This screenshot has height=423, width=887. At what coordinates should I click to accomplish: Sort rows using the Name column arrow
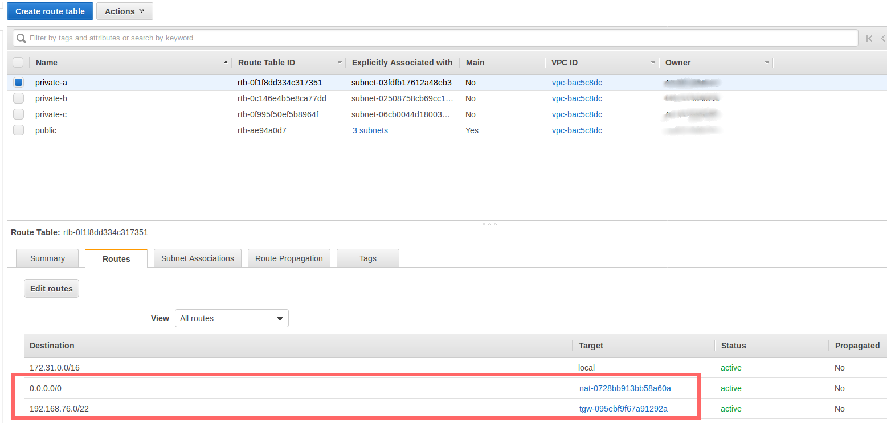tap(226, 62)
